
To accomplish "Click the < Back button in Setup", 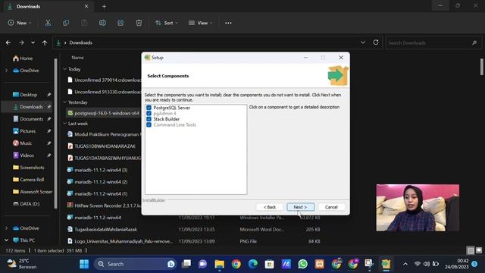I will click(270, 207).
